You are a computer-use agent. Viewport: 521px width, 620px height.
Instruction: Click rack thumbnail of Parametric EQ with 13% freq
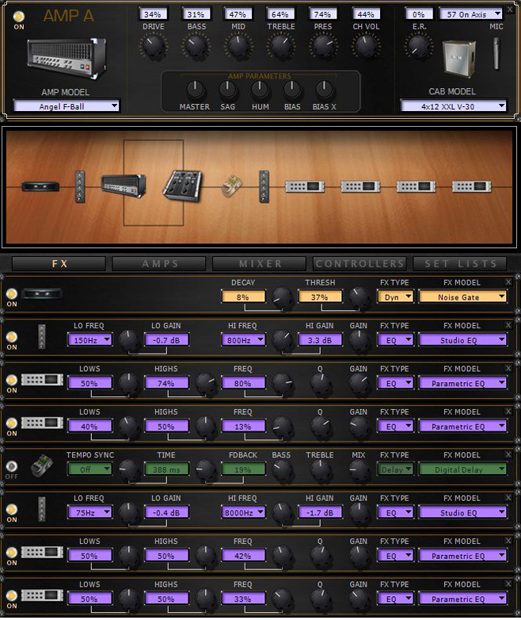point(42,423)
